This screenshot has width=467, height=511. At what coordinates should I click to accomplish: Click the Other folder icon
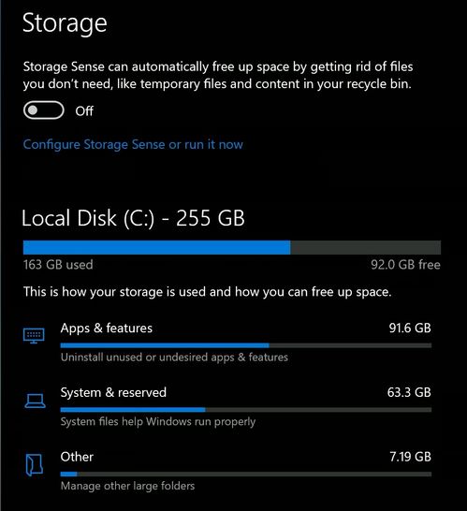35,465
